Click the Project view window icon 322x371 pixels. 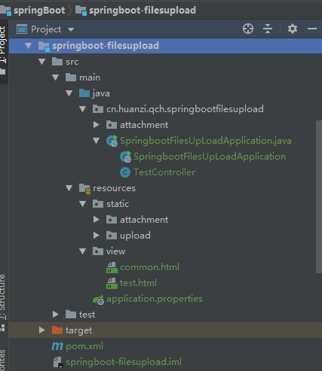click(x=22, y=29)
